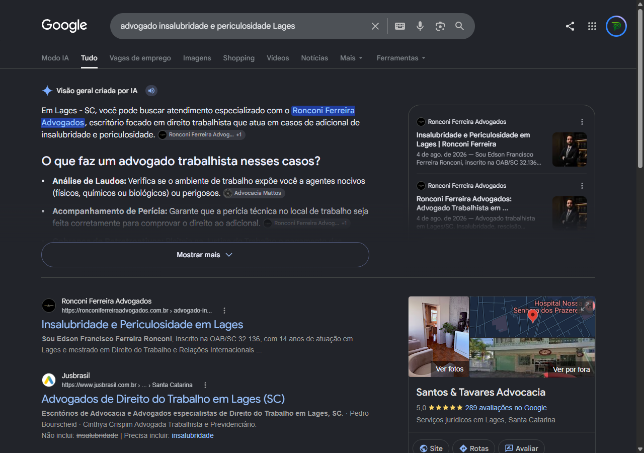Open options for Advogado Trabalhista em card
This screenshot has height=453, width=644.
(582, 186)
